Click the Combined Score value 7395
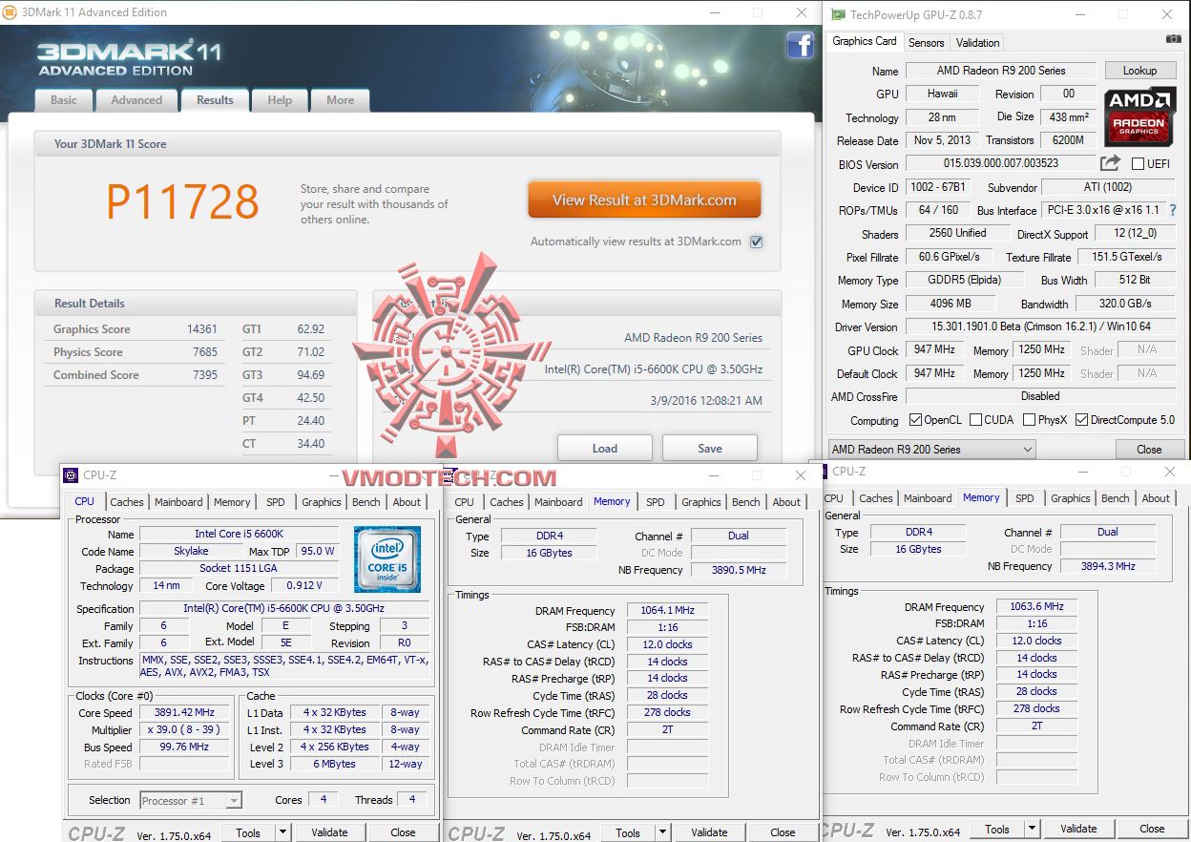The width and height of the screenshot is (1191, 842). click(x=205, y=375)
